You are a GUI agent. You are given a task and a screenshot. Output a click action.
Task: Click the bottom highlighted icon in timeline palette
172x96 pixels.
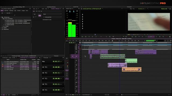pyautogui.click(x=67, y=79)
